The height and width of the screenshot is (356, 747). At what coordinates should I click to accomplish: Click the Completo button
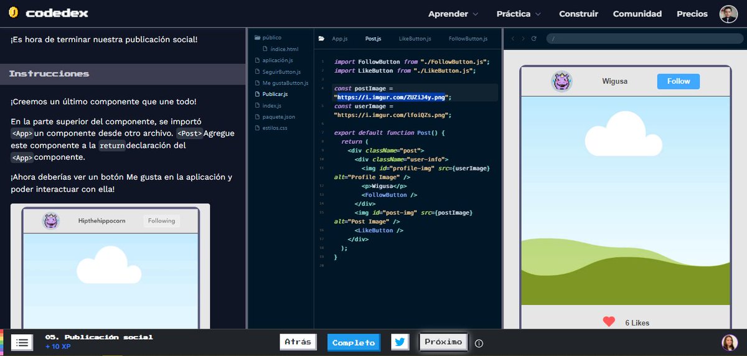[x=354, y=342]
